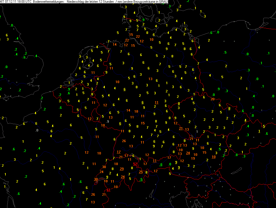Image resolution: width=276 pixels, height=208 pixels.
Task: Click the orange 20 precipitation value
Action: pos(213,99)
